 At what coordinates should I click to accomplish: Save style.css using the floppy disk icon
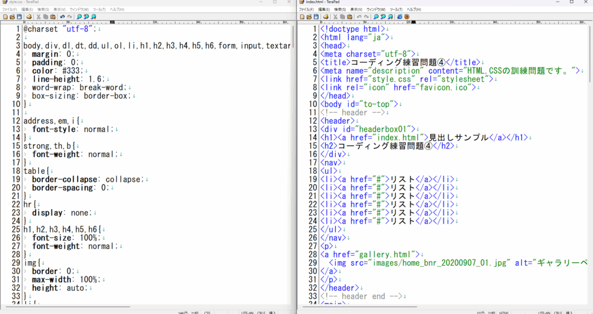pyautogui.click(x=19, y=17)
